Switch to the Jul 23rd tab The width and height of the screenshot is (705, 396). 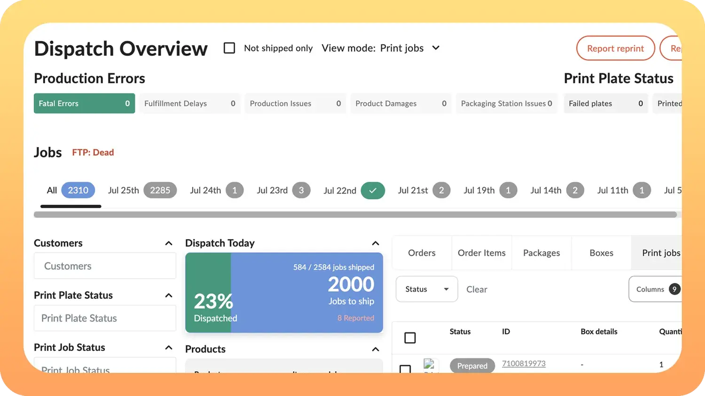pyautogui.click(x=283, y=190)
